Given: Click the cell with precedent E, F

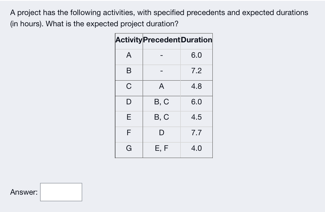Looking at the screenshot, I should 161,148.
